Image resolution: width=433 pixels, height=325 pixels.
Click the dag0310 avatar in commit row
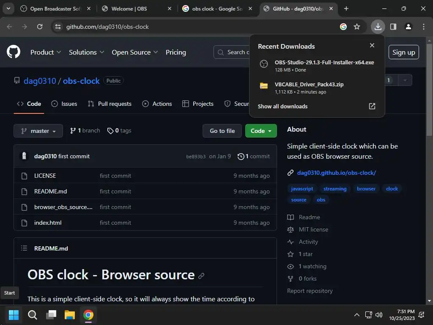pos(24,156)
